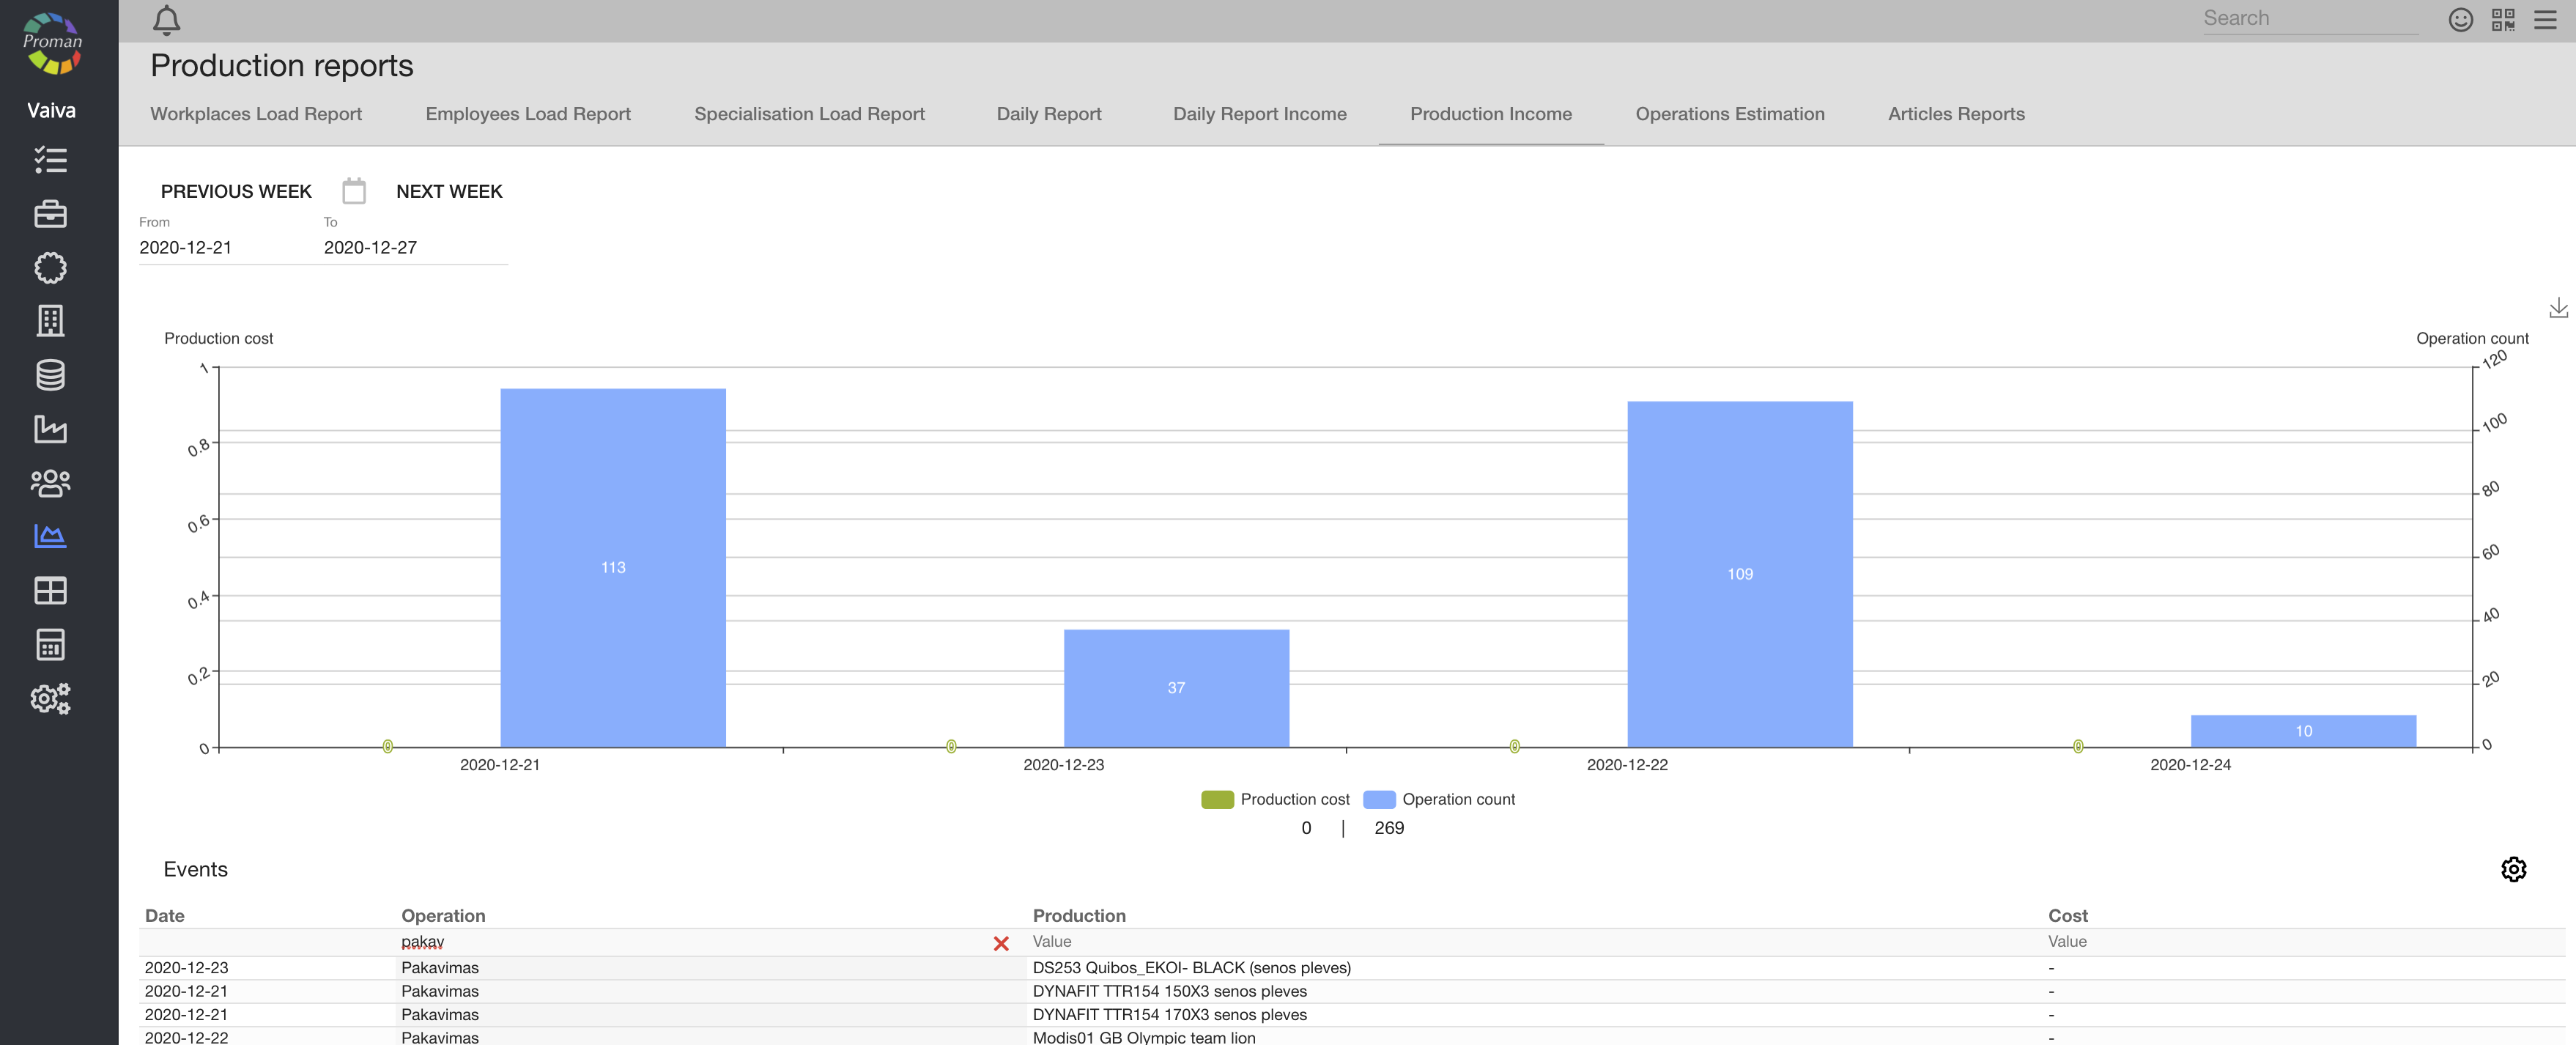
Task: Switch to the Daily Report tab
Action: (1048, 114)
